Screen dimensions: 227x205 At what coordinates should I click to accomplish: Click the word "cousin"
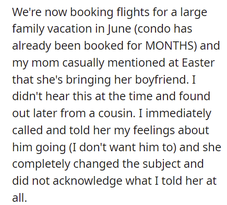point(117,114)
